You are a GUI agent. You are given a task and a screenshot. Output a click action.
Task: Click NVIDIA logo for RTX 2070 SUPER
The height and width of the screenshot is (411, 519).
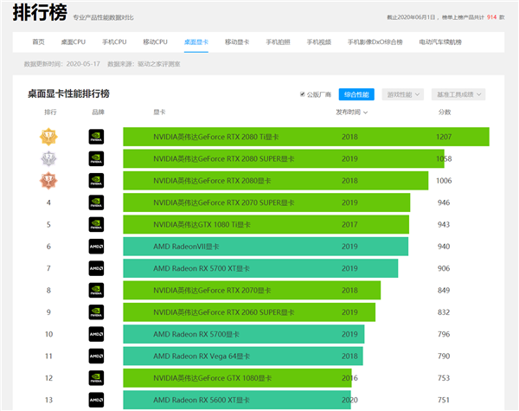(96, 202)
